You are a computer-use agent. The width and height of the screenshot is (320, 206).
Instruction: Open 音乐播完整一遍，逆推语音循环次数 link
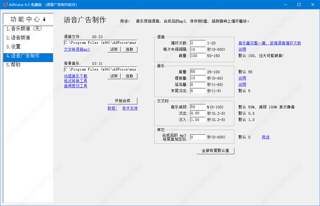[270, 43]
